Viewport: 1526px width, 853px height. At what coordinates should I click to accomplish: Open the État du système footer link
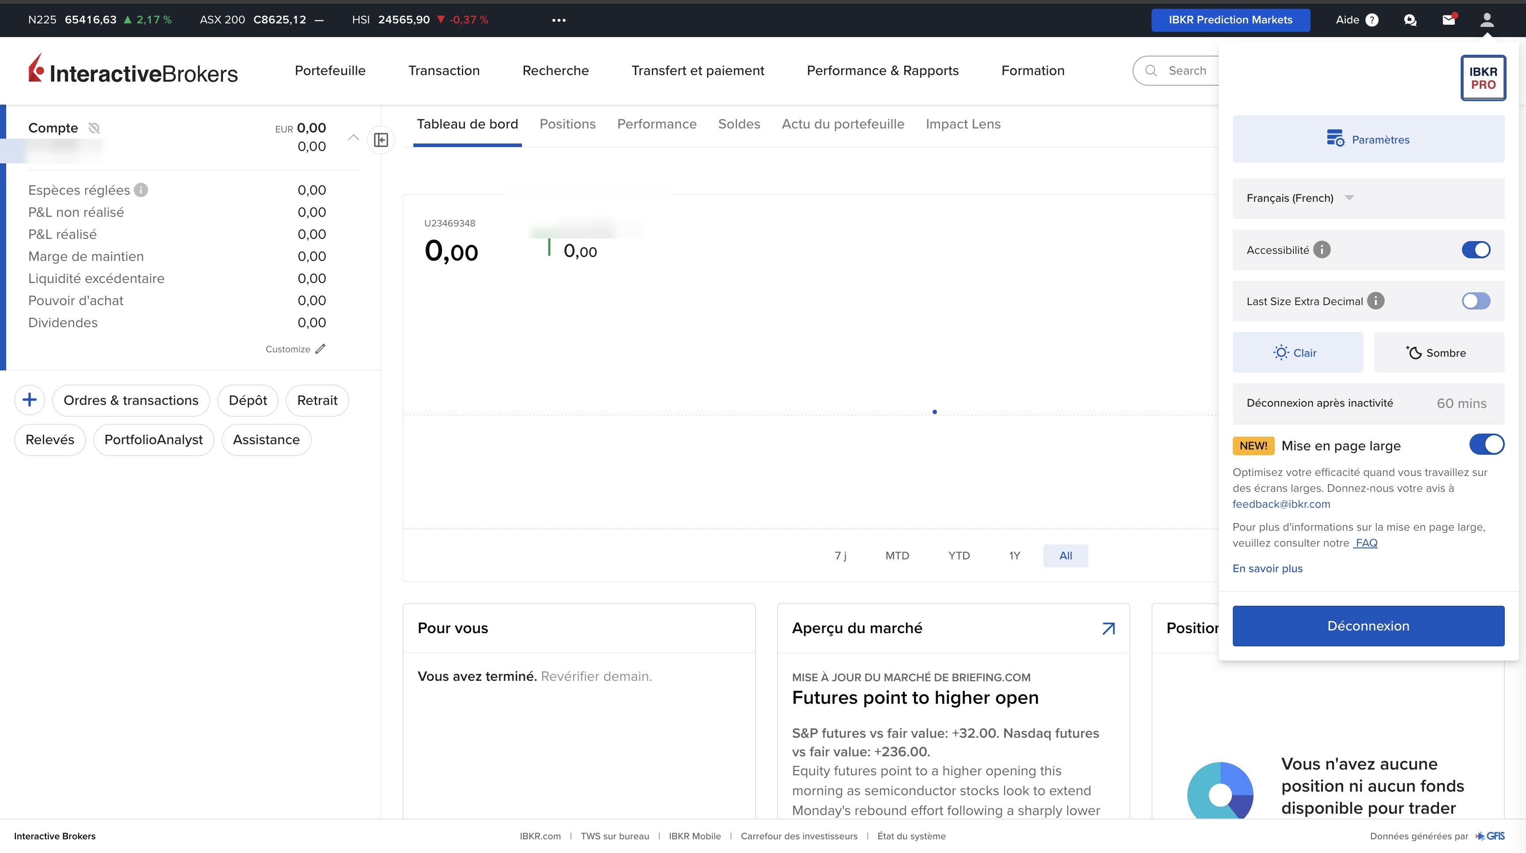tap(911, 836)
